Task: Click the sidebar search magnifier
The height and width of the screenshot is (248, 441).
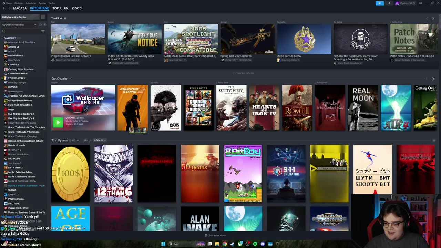Action: 4,31
